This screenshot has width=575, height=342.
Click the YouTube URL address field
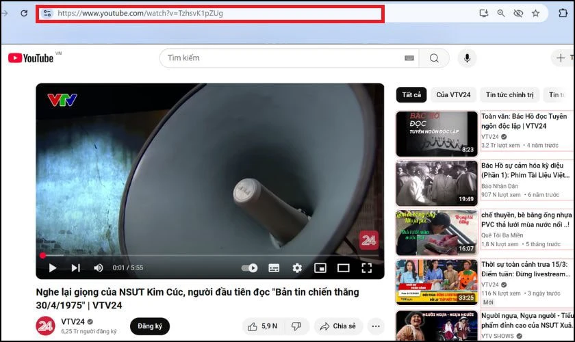click(209, 14)
